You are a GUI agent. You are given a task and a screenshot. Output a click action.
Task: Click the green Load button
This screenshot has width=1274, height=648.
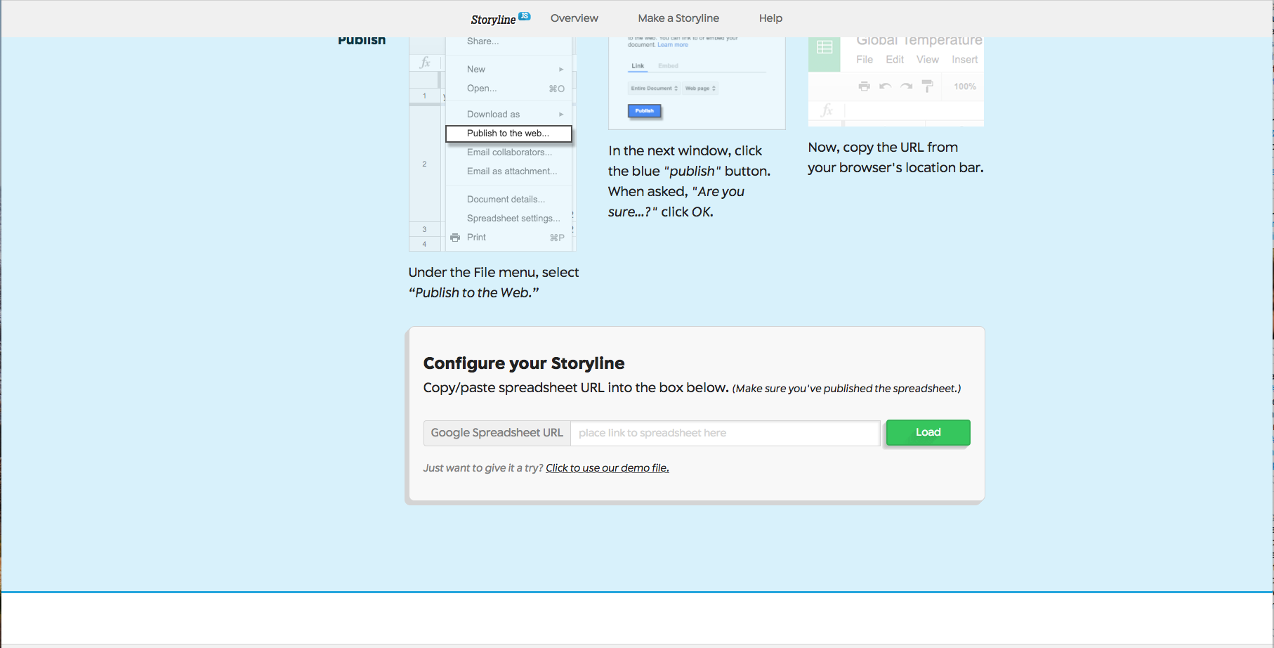pyautogui.click(x=928, y=432)
